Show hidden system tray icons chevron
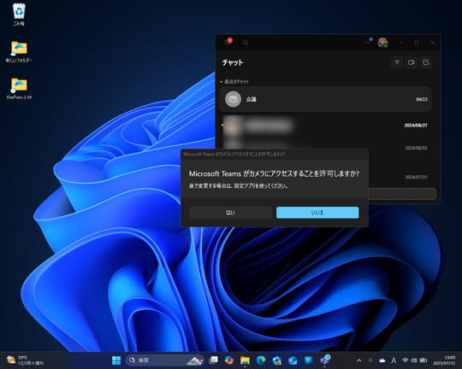The image size is (462, 369). pyautogui.click(x=358, y=360)
